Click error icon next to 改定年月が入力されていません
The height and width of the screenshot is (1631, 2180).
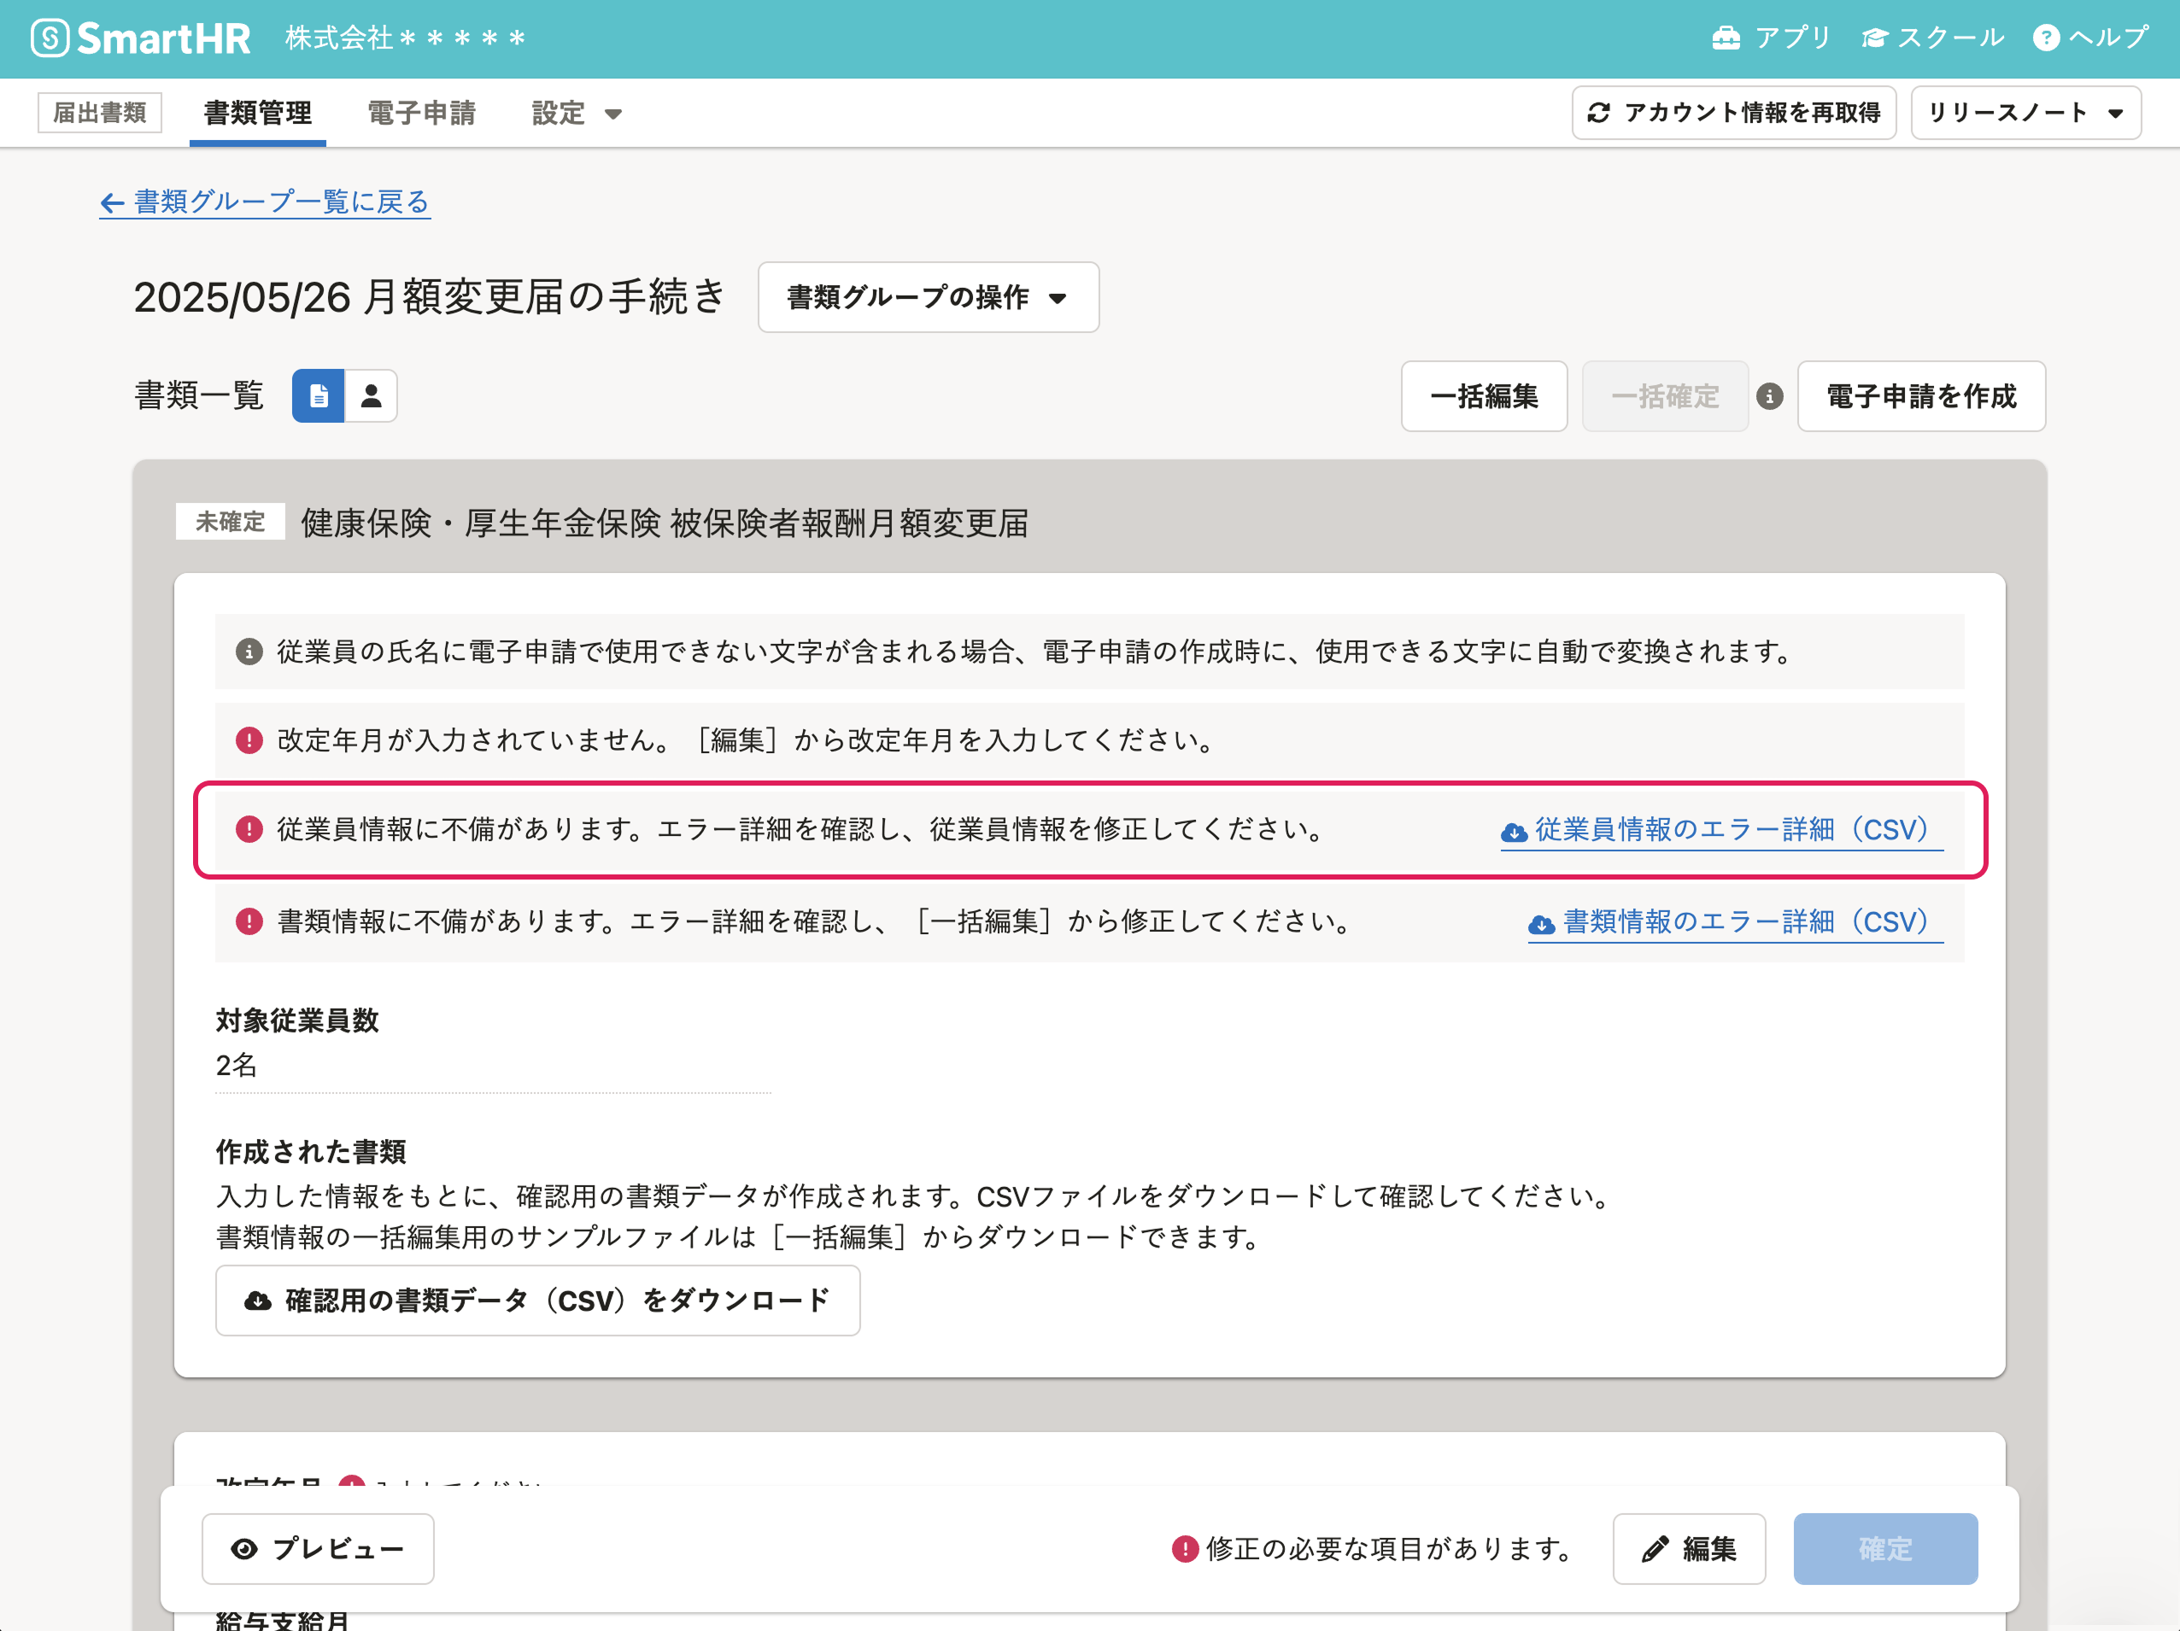tap(249, 740)
